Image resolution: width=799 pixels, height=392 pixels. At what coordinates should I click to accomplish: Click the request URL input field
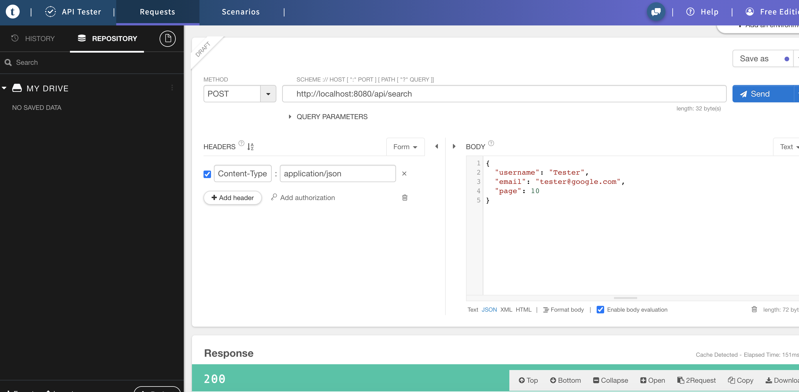point(504,94)
